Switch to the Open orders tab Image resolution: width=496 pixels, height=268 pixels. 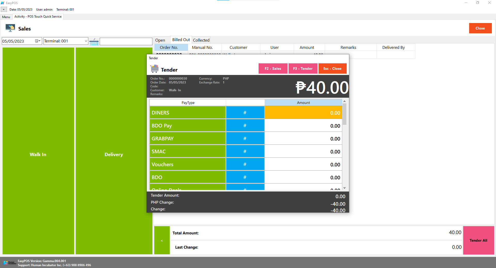pos(160,40)
